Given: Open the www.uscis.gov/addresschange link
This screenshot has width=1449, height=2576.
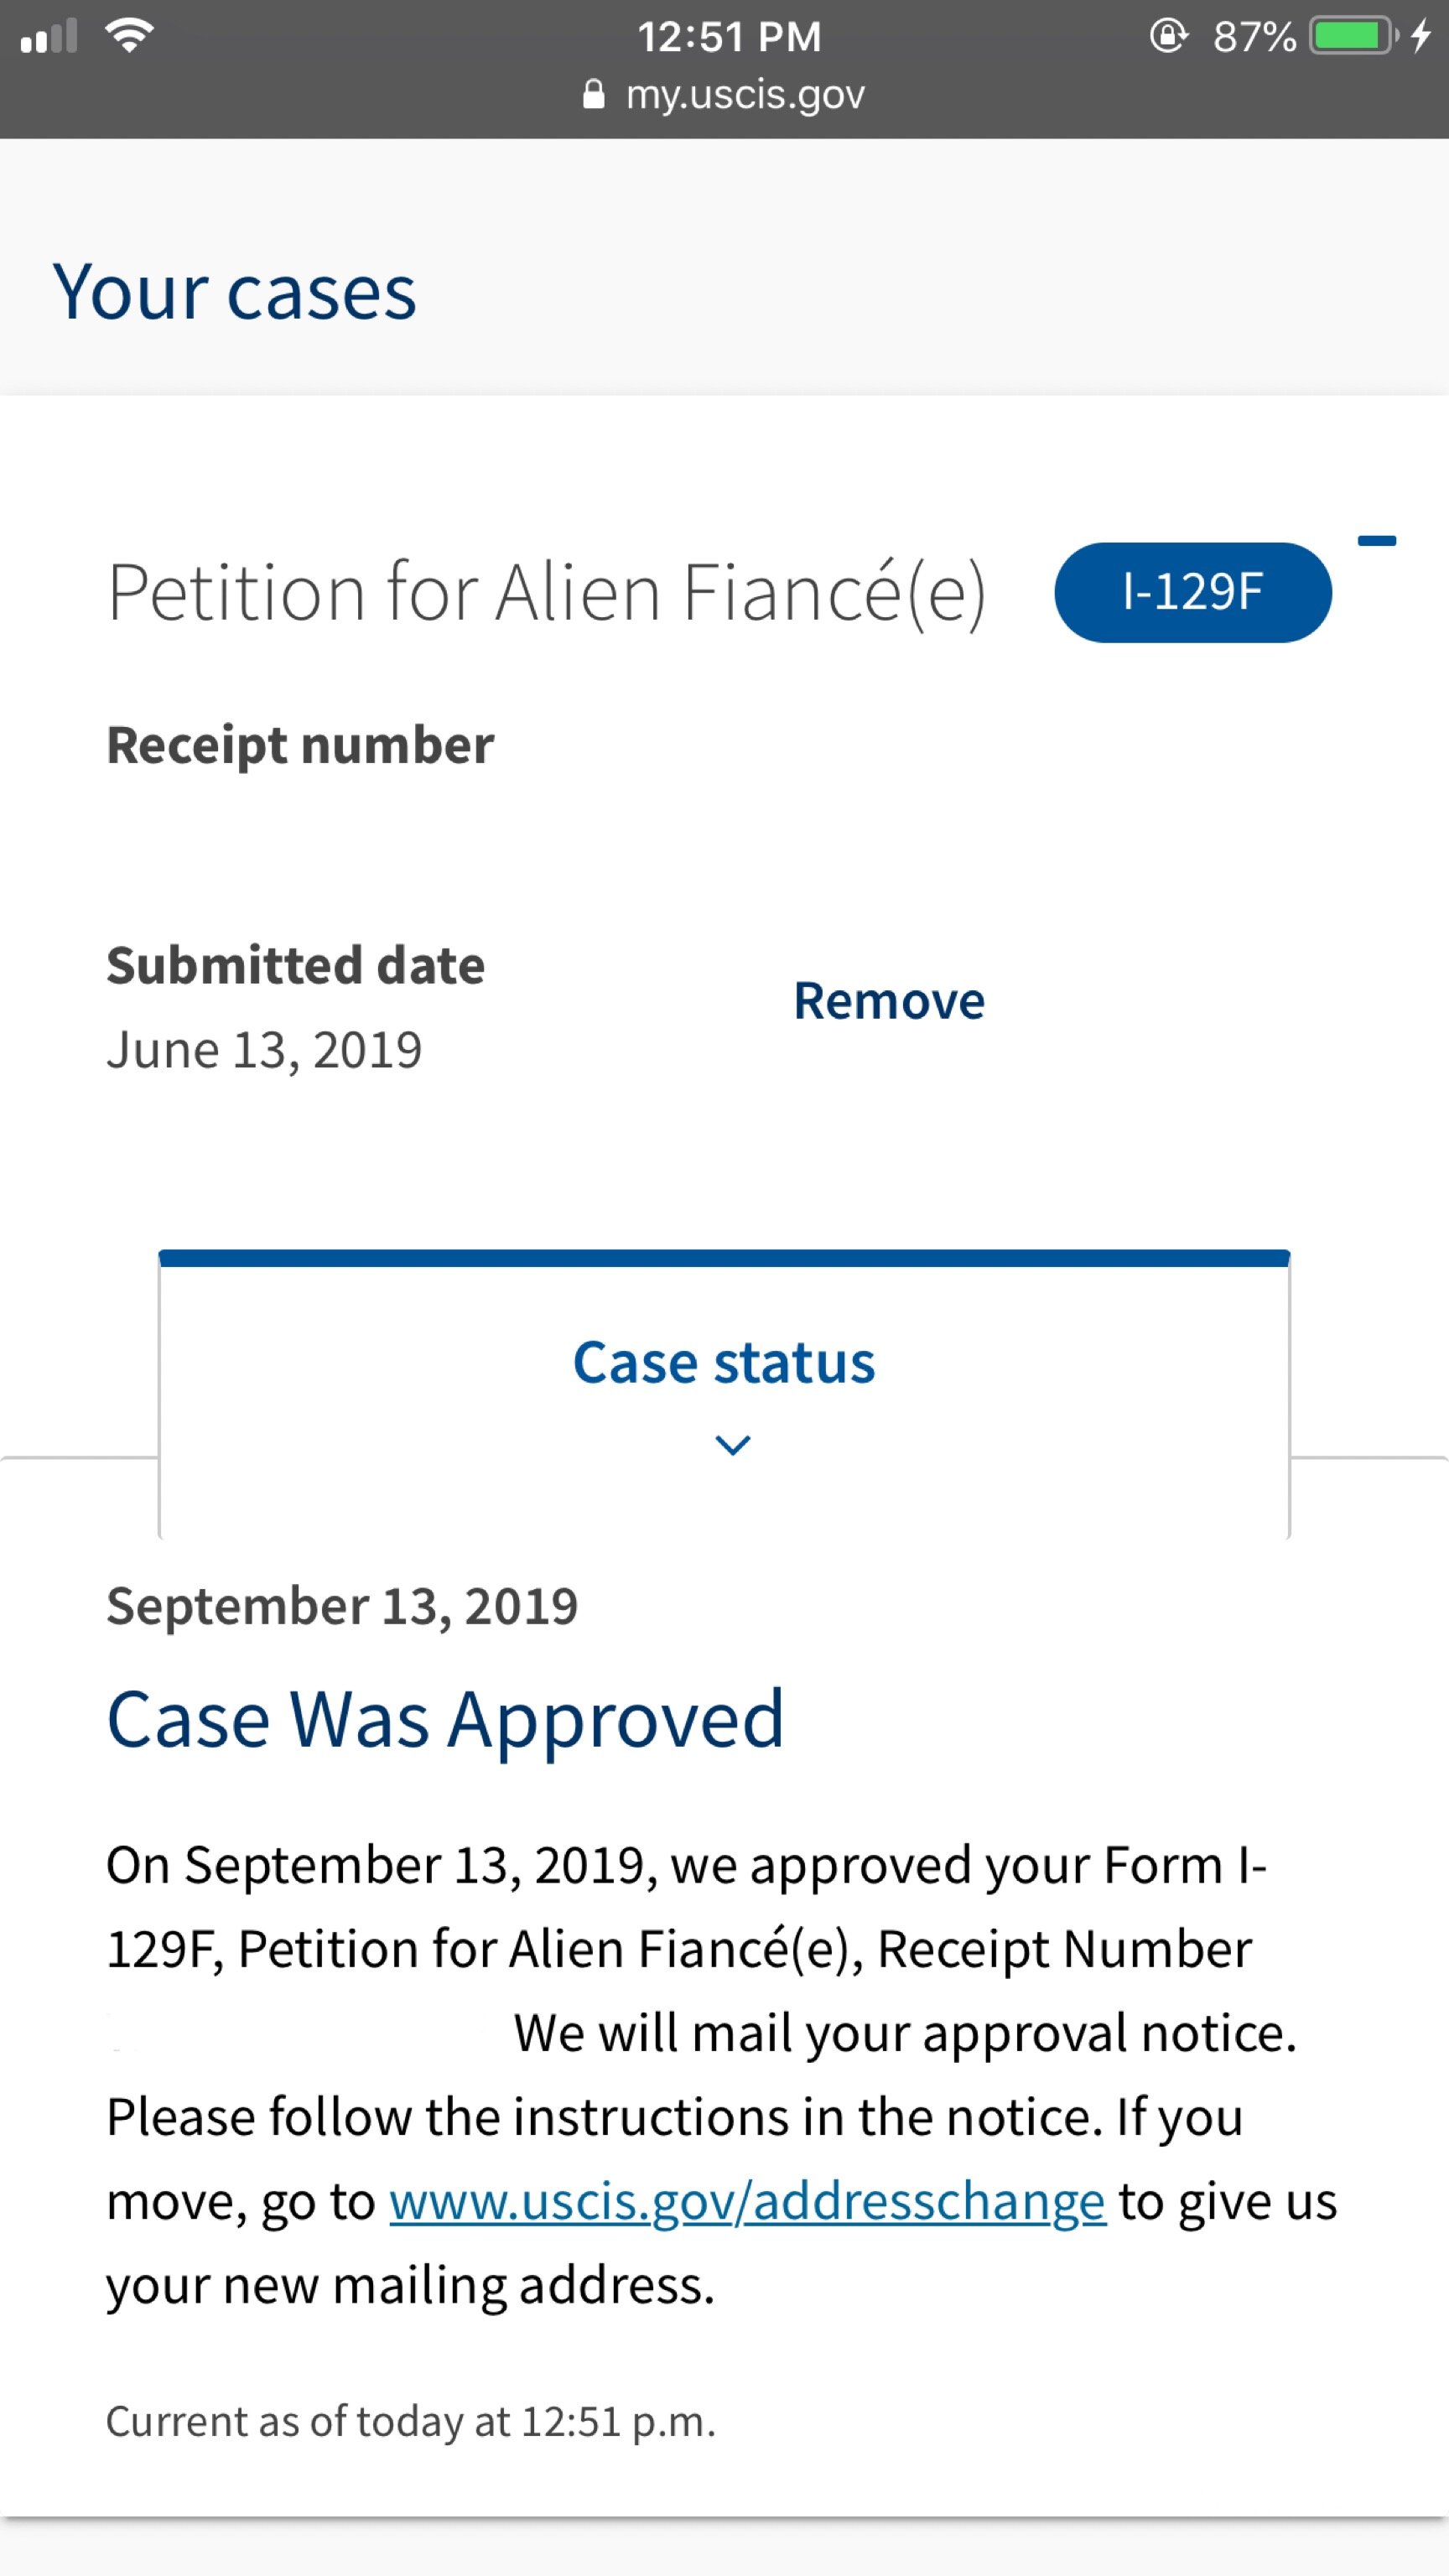Looking at the screenshot, I should click(747, 2201).
